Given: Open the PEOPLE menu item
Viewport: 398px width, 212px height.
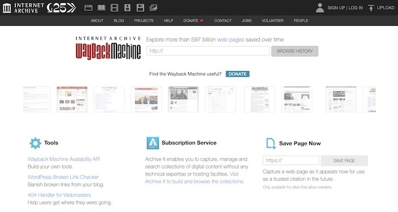Looking at the screenshot, I should click(301, 21).
